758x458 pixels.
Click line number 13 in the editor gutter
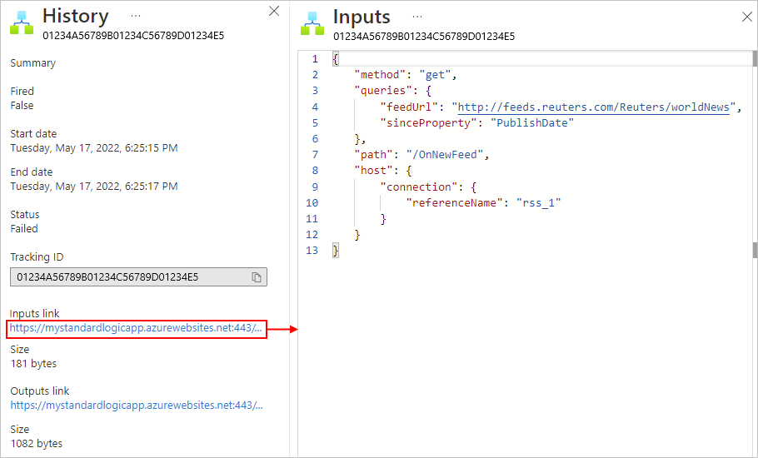pos(312,251)
